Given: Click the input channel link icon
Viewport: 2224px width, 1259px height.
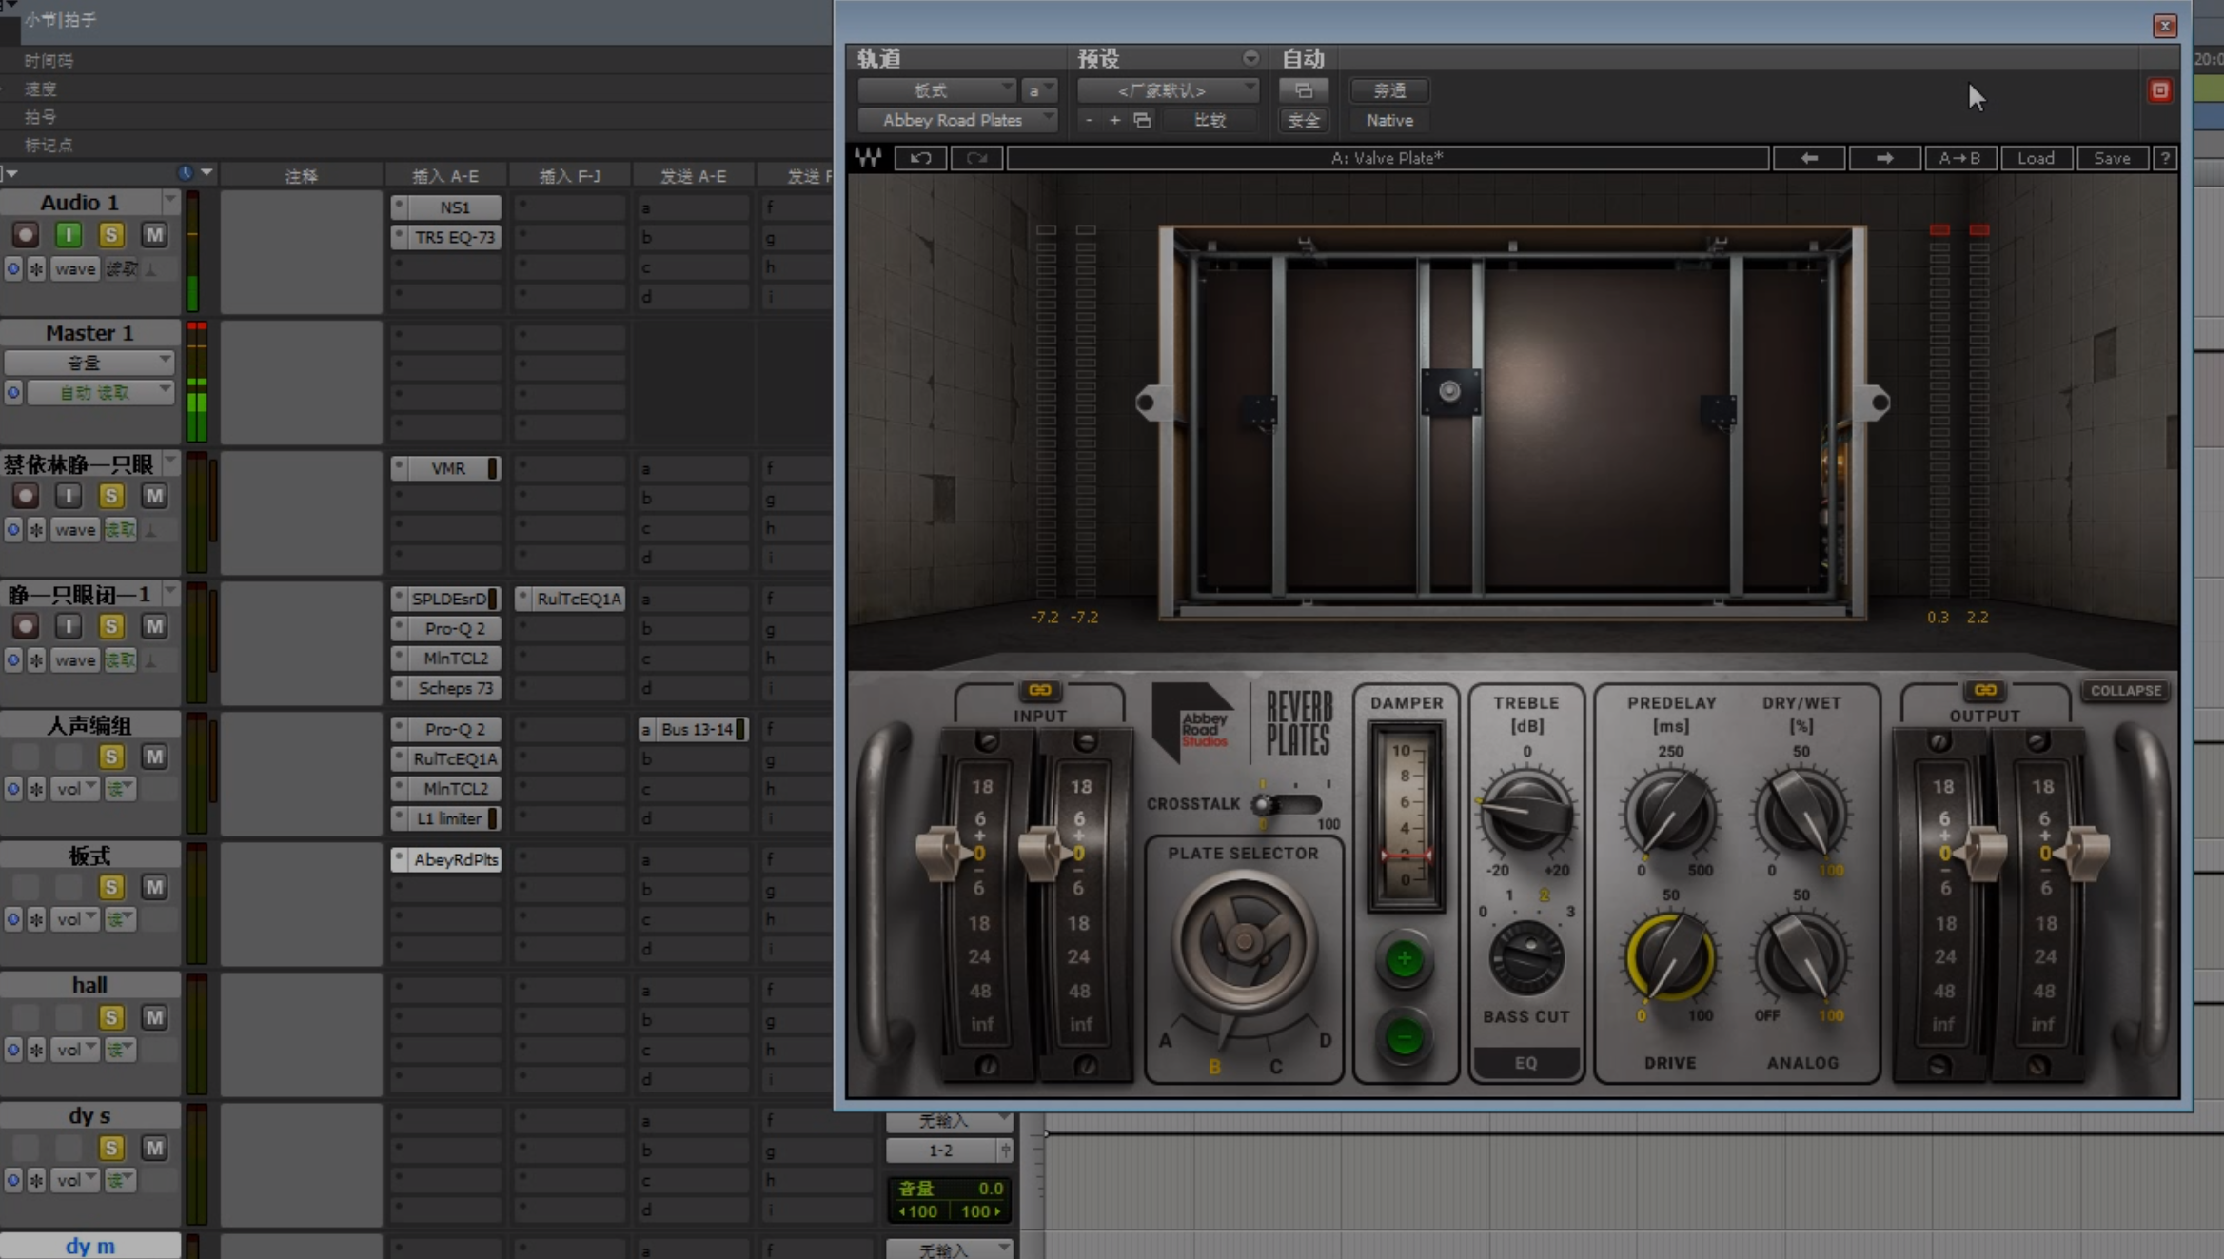Looking at the screenshot, I should (x=1039, y=690).
